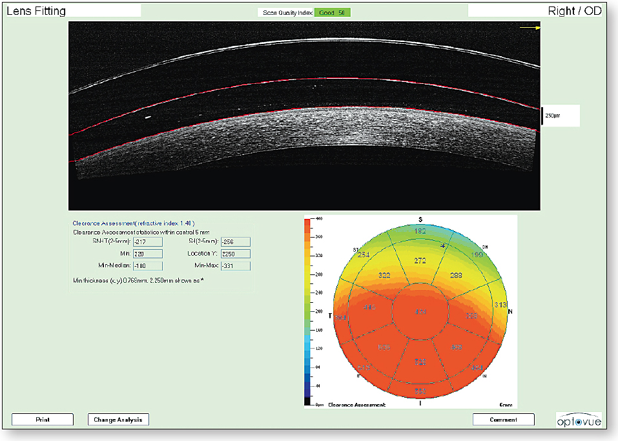Open Change Analysis options
This screenshot has width=618, height=441.
click(x=119, y=419)
